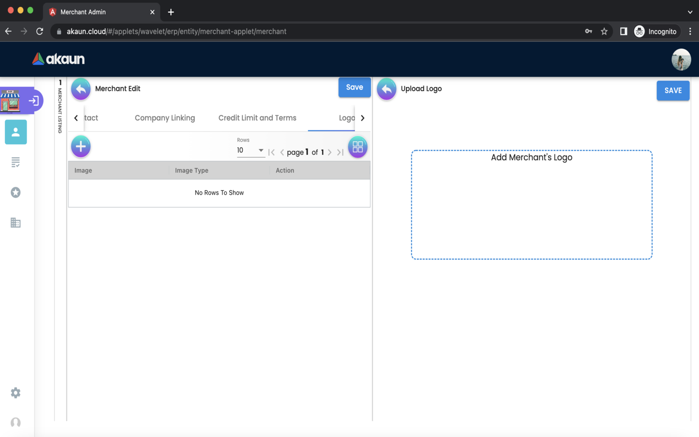Bookmark page with the star icon

tap(604, 32)
